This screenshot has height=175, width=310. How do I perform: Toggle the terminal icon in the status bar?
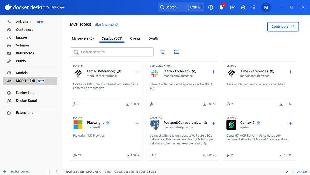288,171
